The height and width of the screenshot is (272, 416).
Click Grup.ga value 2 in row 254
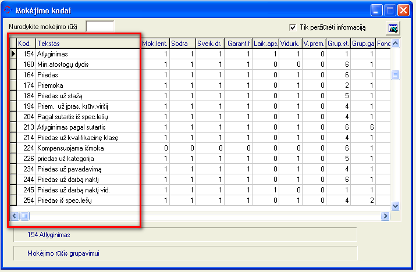363,201
